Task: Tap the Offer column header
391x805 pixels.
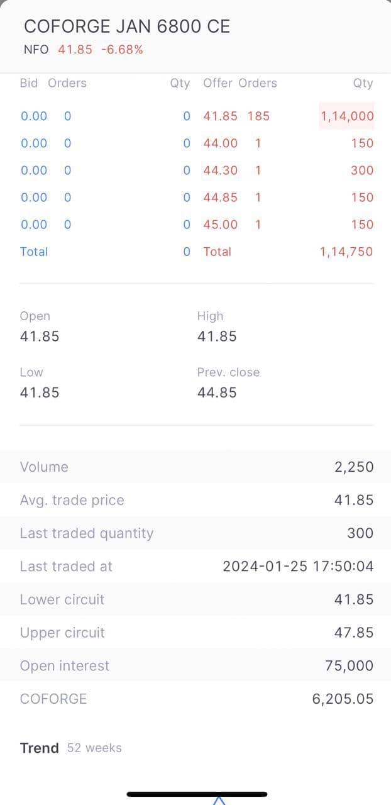Action: pyautogui.click(x=218, y=83)
